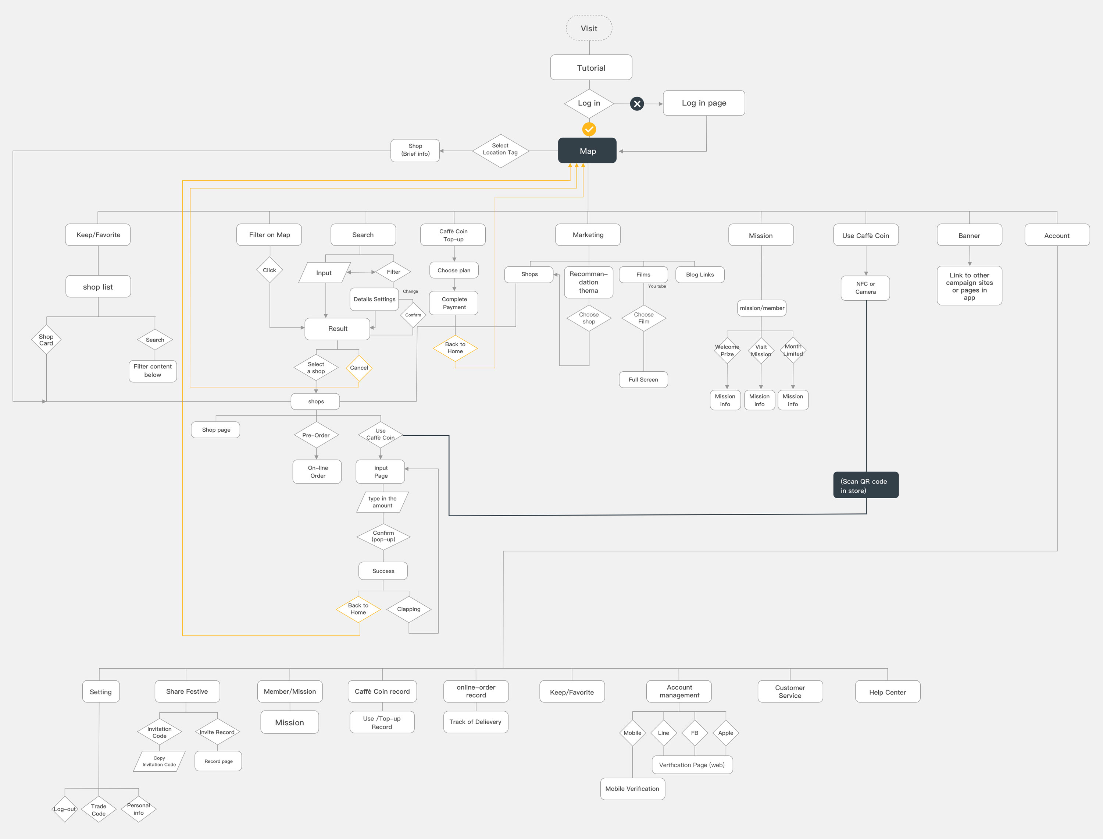The image size is (1103, 839).
Task: Click the Back to Home diamond under Complete Payment
Action: point(455,348)
